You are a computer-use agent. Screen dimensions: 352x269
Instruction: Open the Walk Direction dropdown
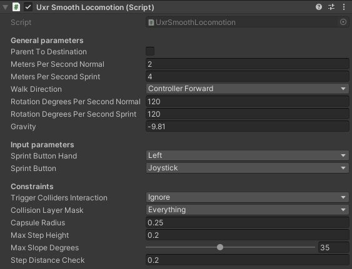[x=248, y=89]
